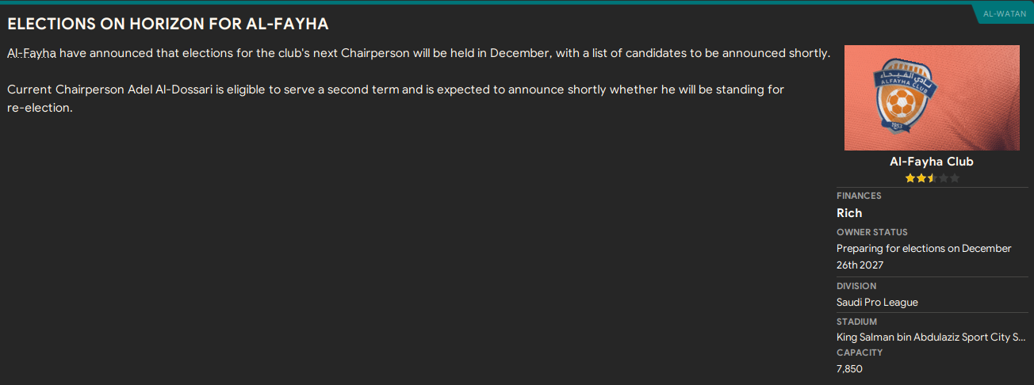Open the Saudi Pro League link
Viewport: 1034px width, 385px height.
click(877, 303)
